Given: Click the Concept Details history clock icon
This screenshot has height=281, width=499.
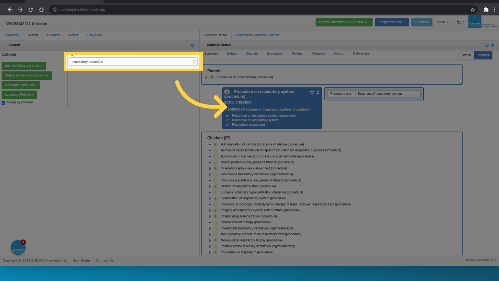Looking at the screenshot, I should (487, 45).
